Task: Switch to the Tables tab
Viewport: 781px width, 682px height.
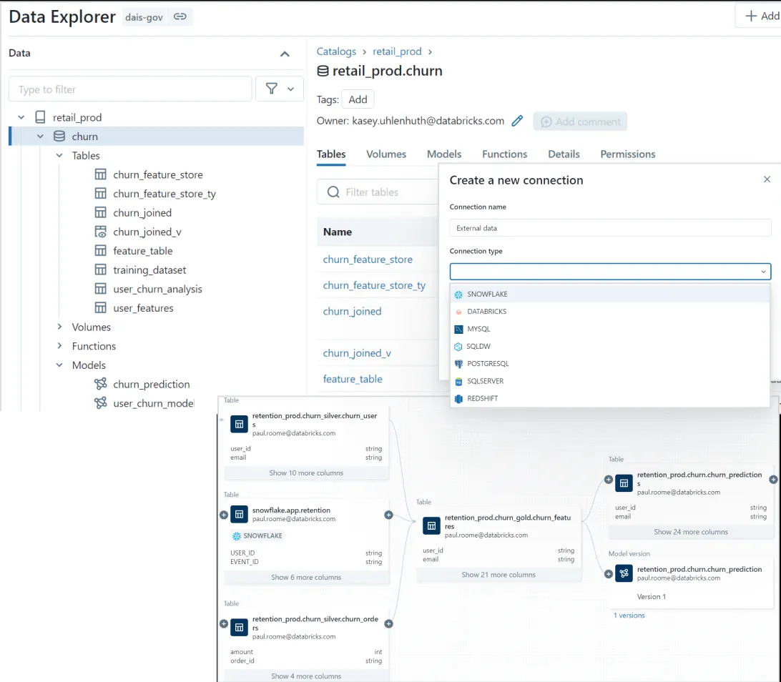Action: (331, 154)
